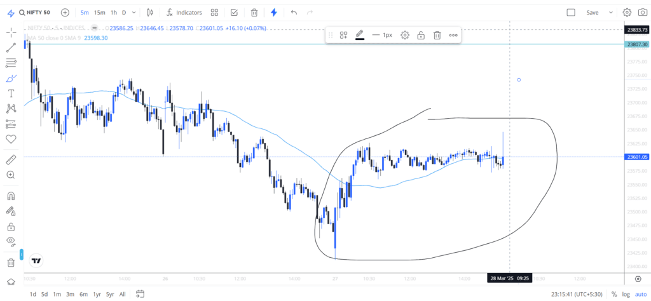The image size is (651, 301).
Task: Toggle percent scale mode
Action: pyautogui.click(x=614, y=295)
